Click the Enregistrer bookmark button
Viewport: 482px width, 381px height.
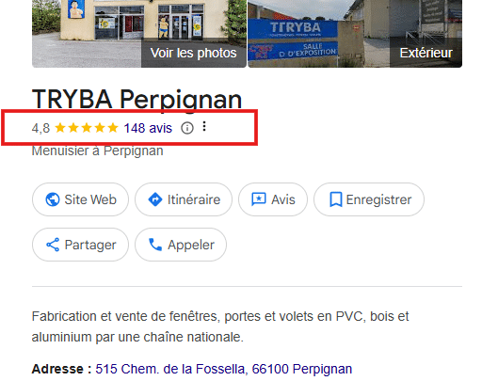tap(369, 199)
